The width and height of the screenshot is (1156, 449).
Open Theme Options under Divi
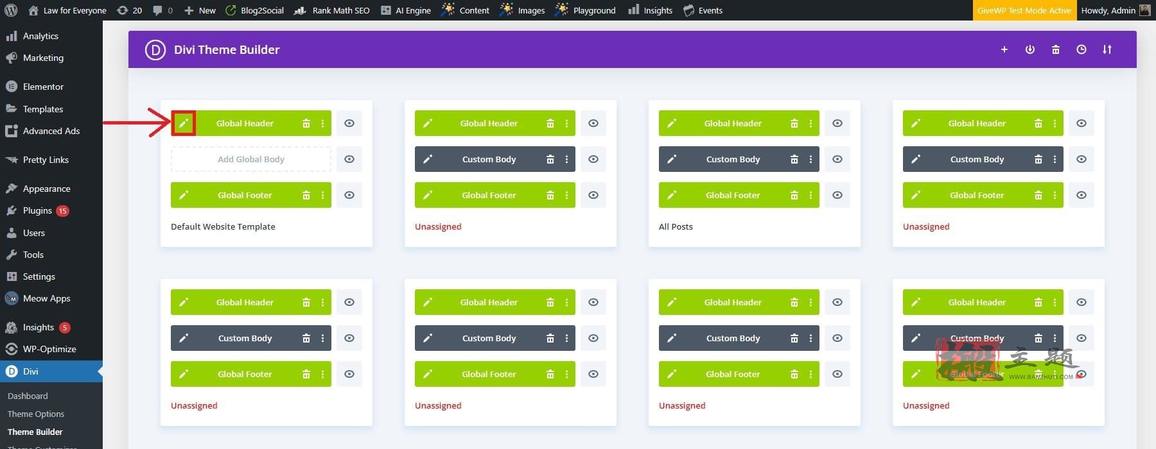pyautogui.click(x=36, y=414)
